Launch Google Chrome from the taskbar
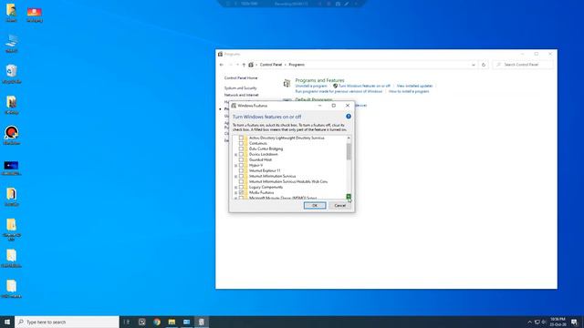The width and height of the screenshot is (584, 328). 157,322
